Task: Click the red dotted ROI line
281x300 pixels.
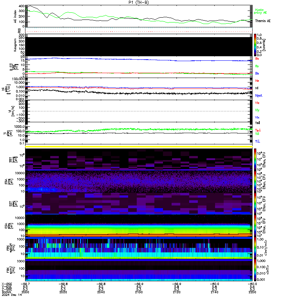Action: (x=139, y=31)
